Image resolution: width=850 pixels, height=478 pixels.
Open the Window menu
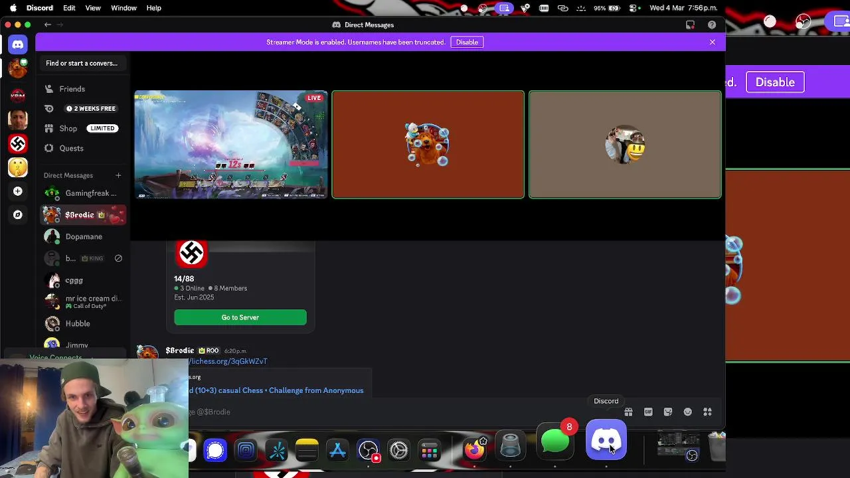pos(124,8)
